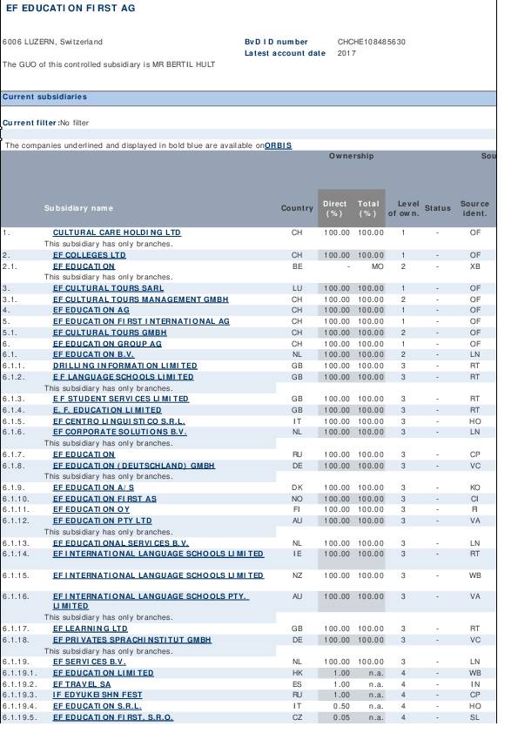Click the Ownership group header
The image size is (518, 733).
pos(351,156)
